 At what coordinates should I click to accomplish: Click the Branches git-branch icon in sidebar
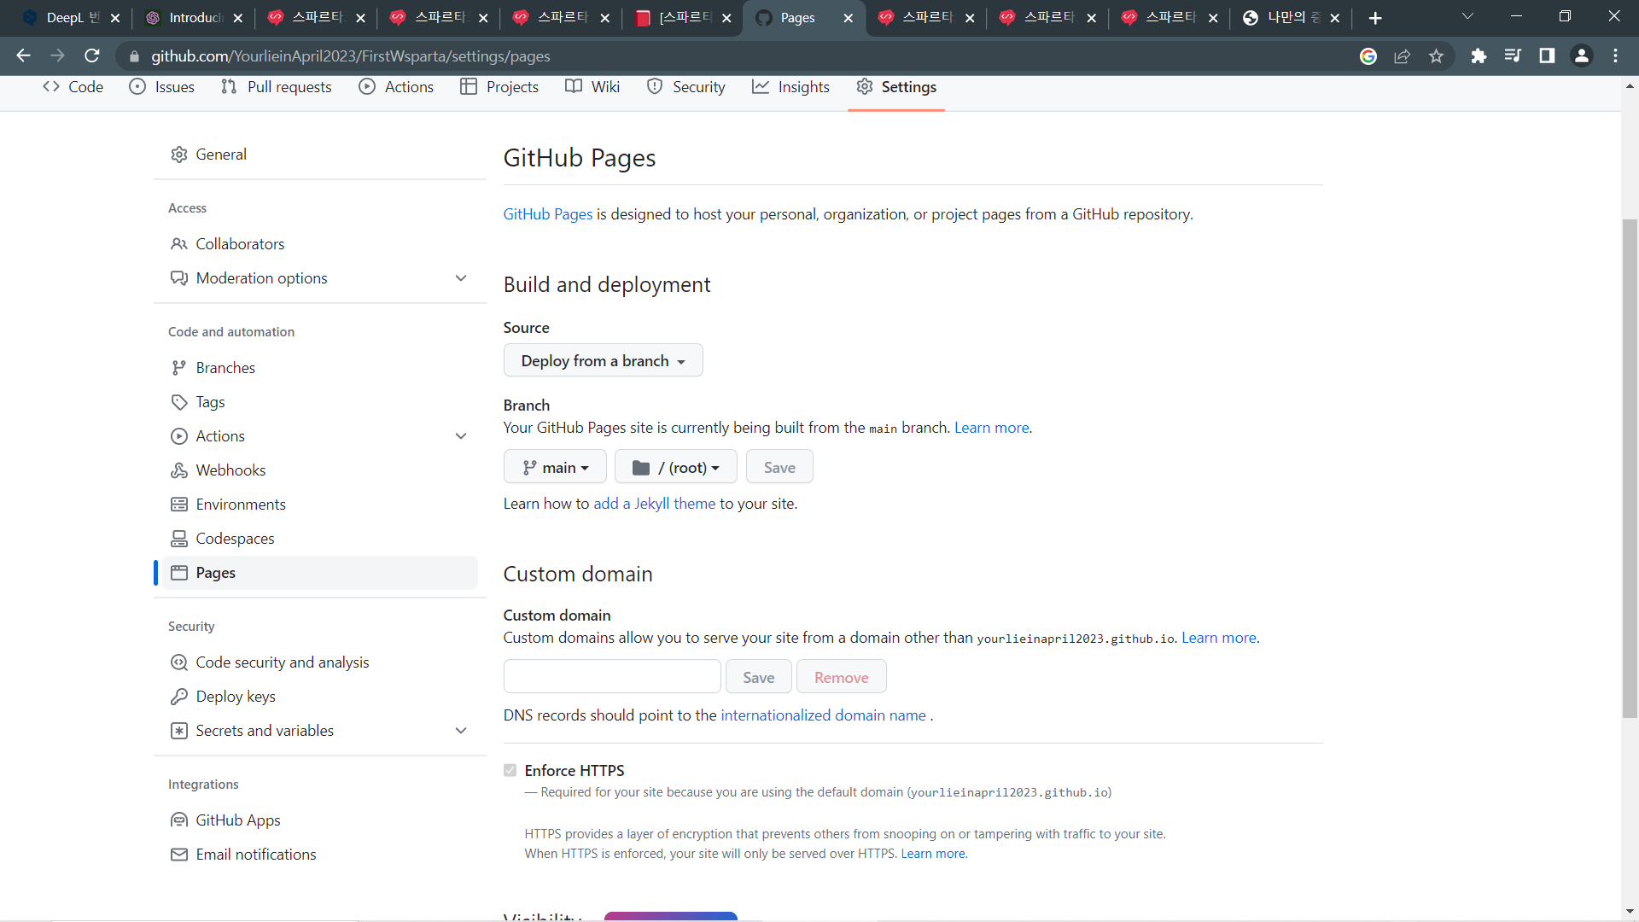click(179, 368)
